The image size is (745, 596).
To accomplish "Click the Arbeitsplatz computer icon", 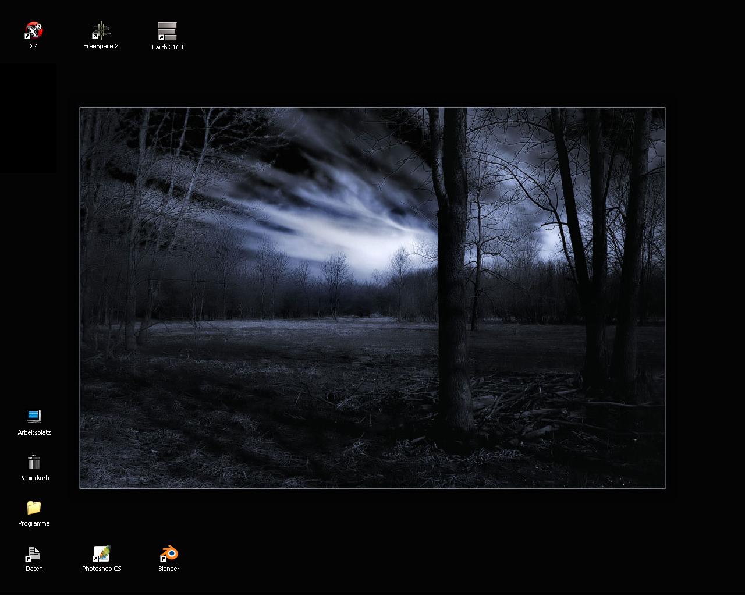I will [x=34, y=416].
